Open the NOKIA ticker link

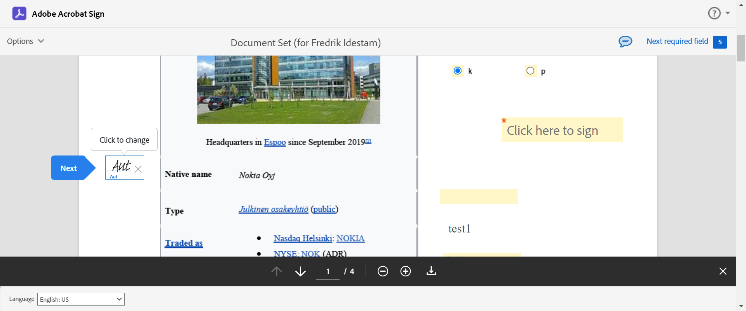(350, 238)
